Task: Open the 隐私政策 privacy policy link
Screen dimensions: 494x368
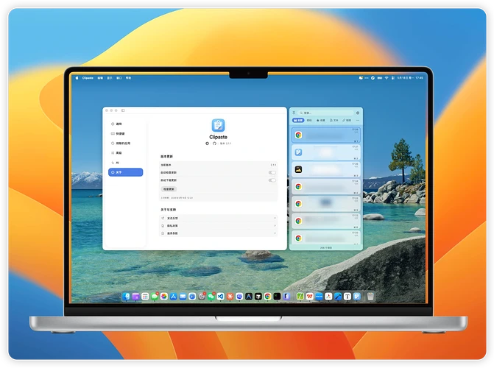Action: [219, 226]
